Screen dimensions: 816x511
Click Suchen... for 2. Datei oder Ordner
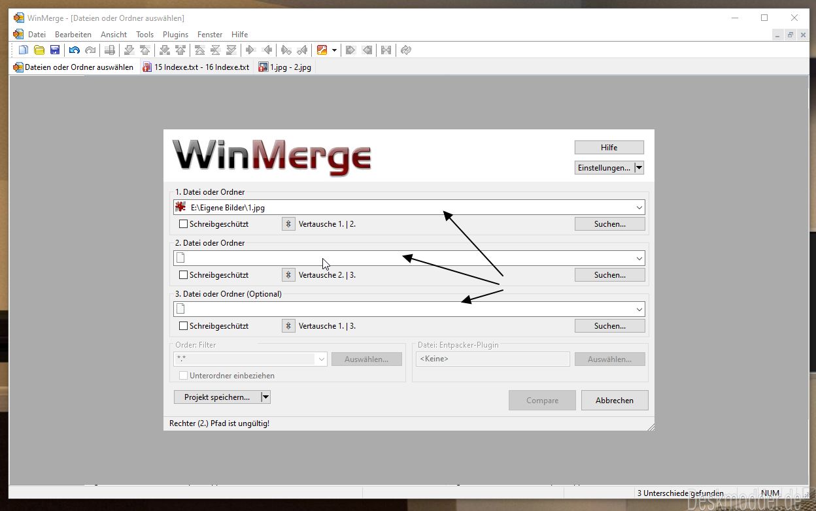(610, 275)
